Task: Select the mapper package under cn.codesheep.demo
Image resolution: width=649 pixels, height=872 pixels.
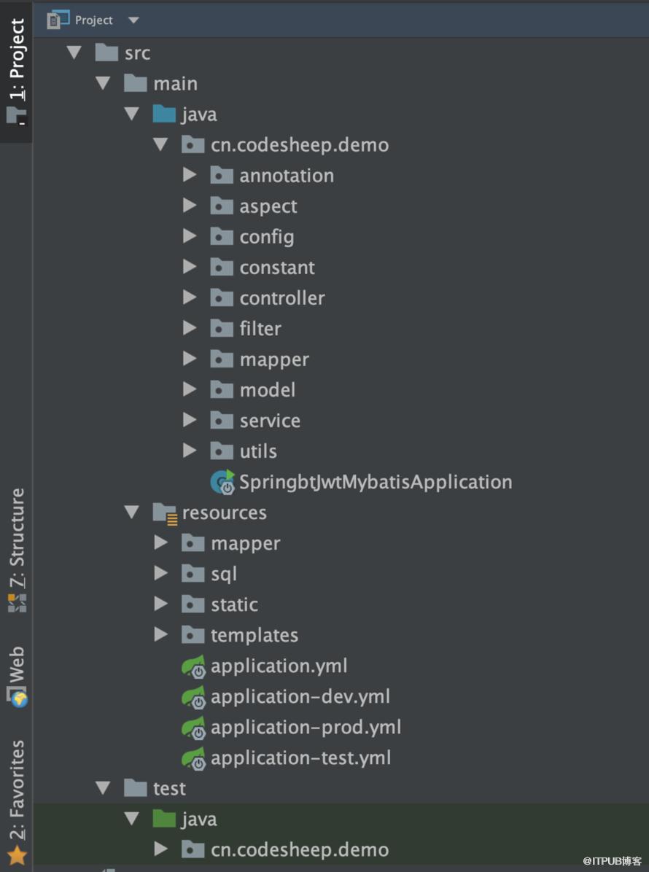Action: 274,360
